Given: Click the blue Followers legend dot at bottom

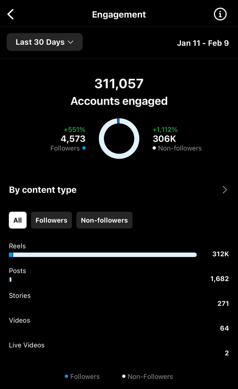Looking at the screenshot, I should (x=66, y=376).
